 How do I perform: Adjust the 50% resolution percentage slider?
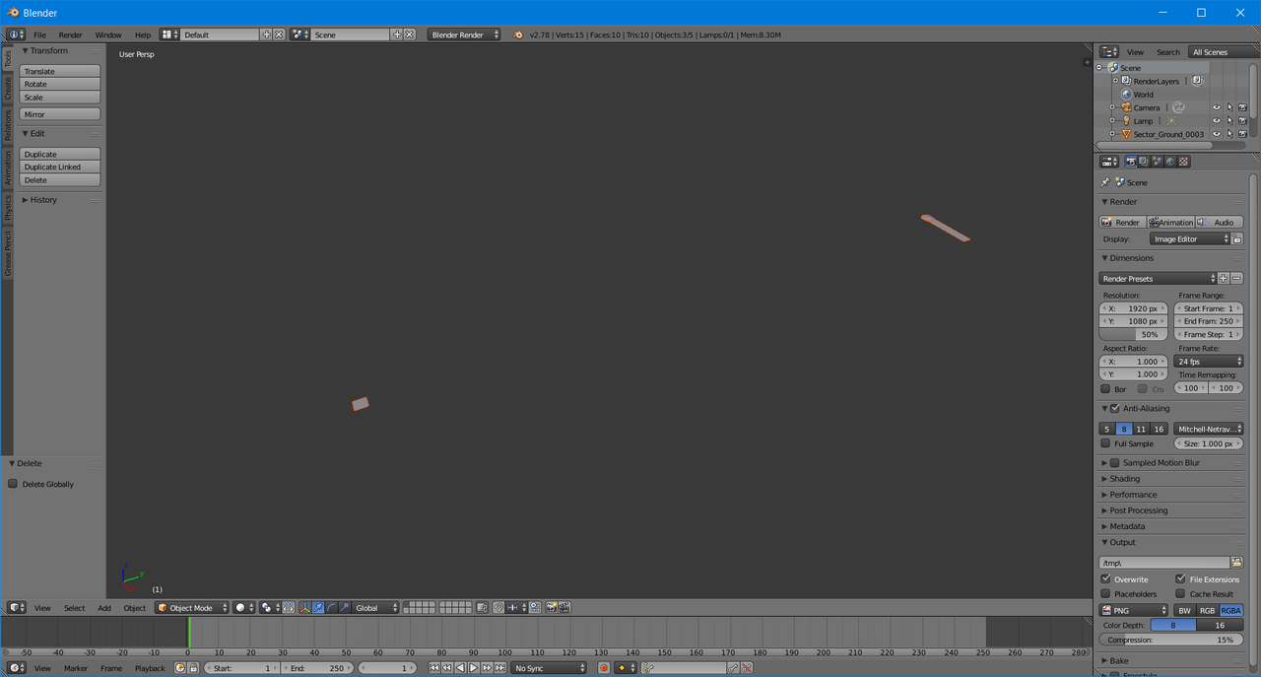coord(1133,334)
